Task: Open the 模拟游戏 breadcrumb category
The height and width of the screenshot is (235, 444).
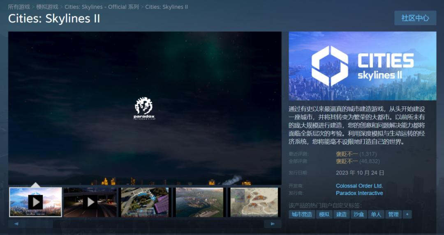Action: 47,7
